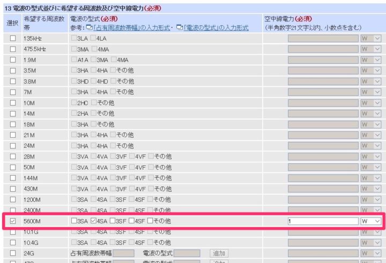Click the popup icon before 電波の型式 link

pyautogui.click(x=179, y=27)
